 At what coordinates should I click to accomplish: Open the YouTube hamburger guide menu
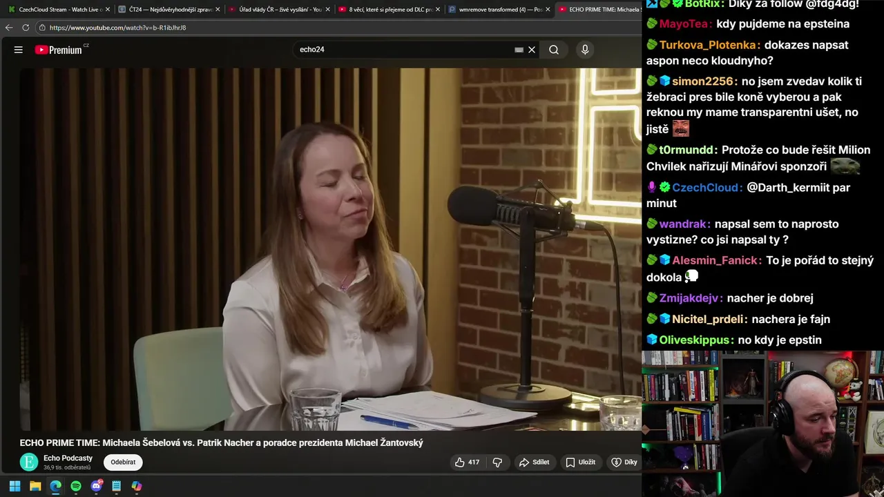tap(19, 50)
